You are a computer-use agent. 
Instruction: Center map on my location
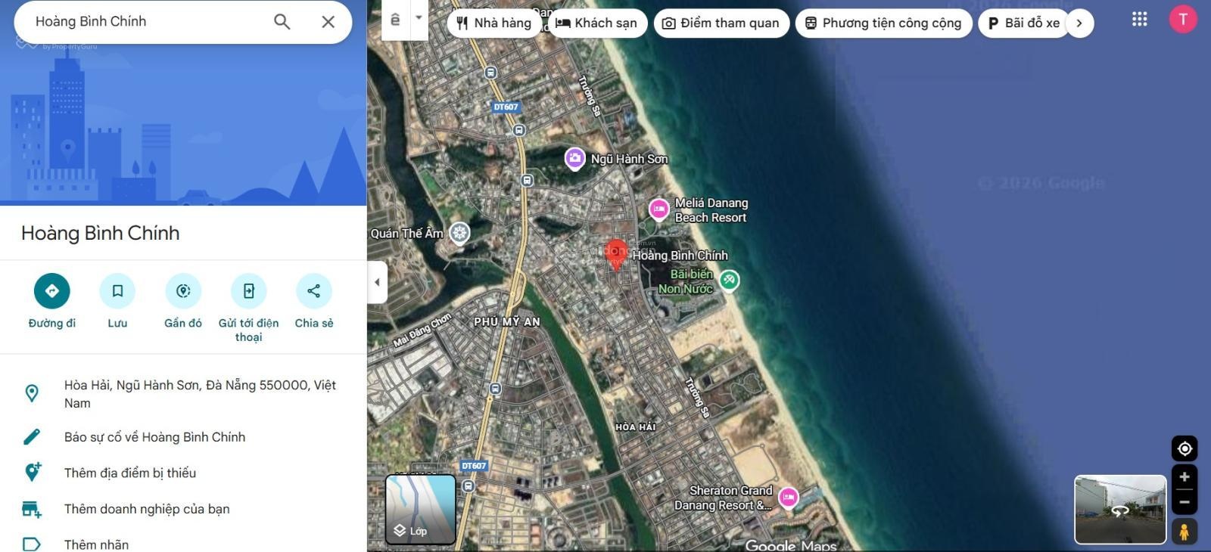(1185, 448)
